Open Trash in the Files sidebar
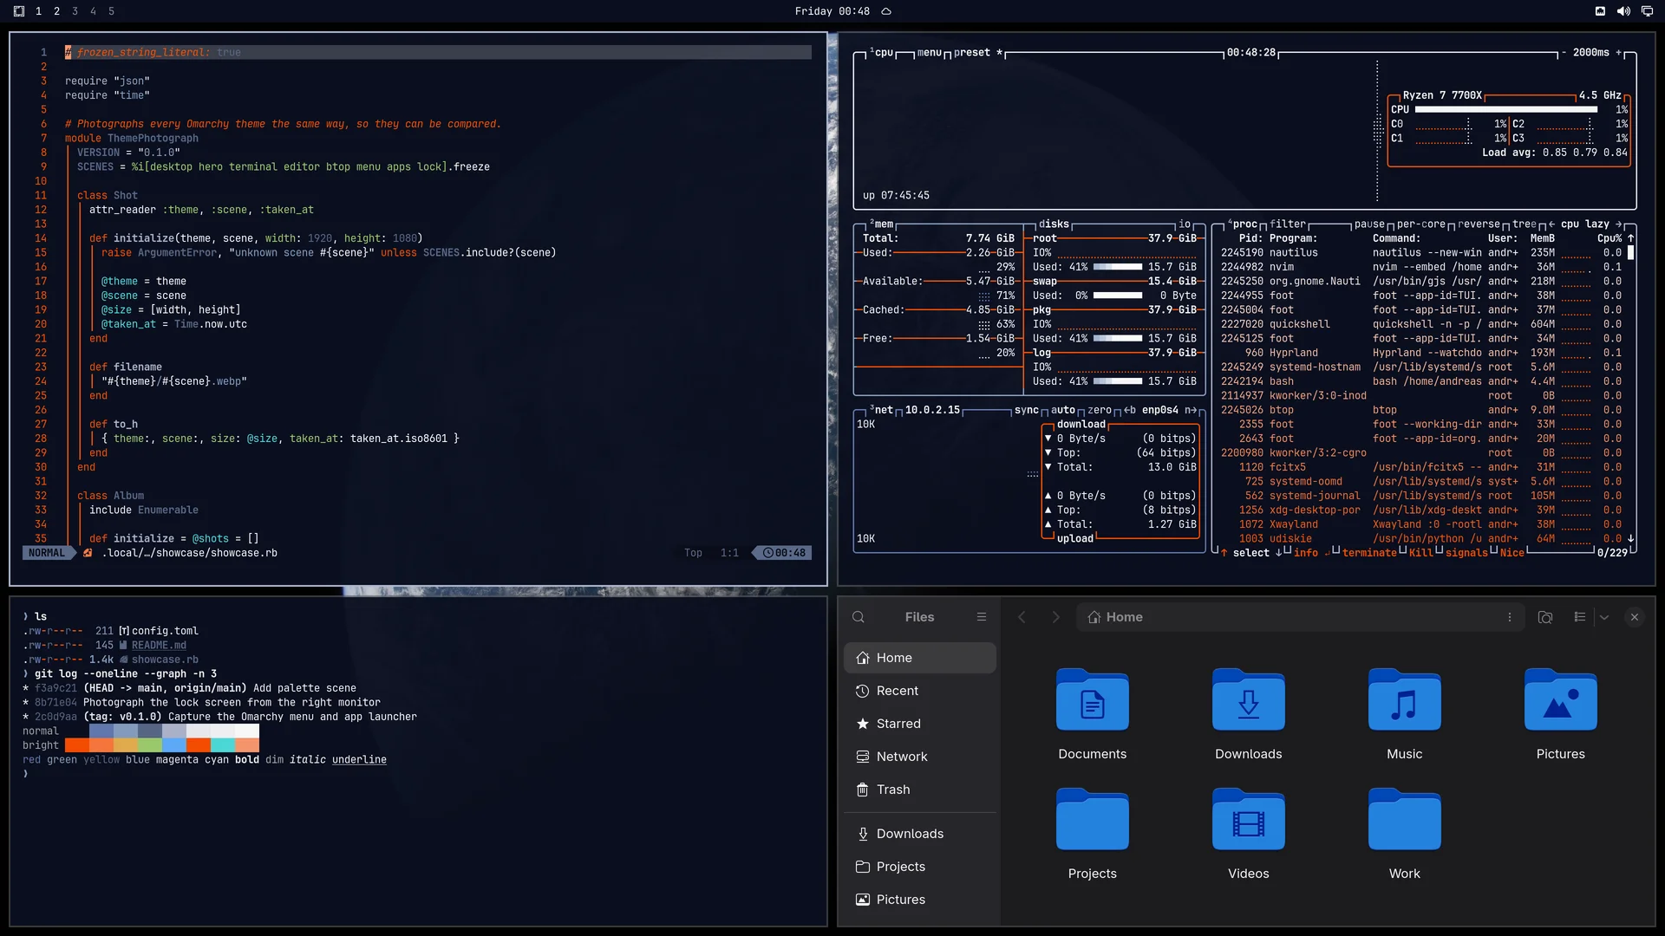This screenshot has width=1665, height=936. (x=920, y=790)
